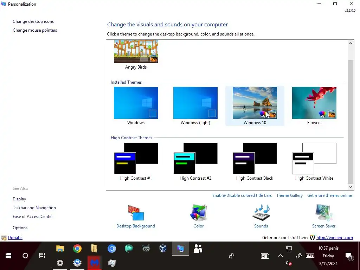360x270 pixels.
Task: Open Taskbar and Navigation link
Action: (x=34, y=207)
